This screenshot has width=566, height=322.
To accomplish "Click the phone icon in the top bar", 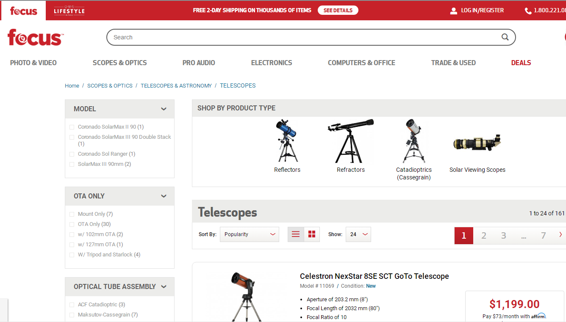I will coord(528,11).
